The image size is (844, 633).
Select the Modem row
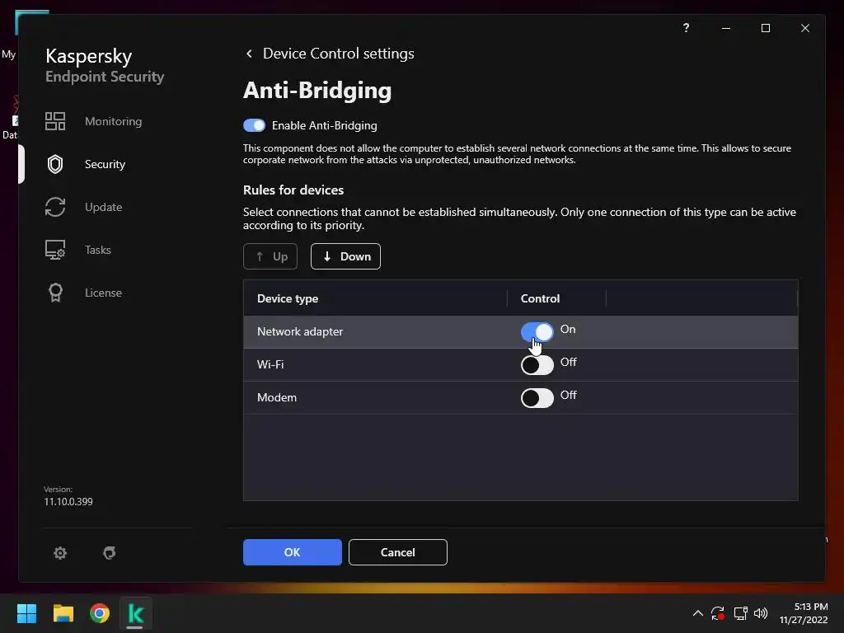click(521, 398)
